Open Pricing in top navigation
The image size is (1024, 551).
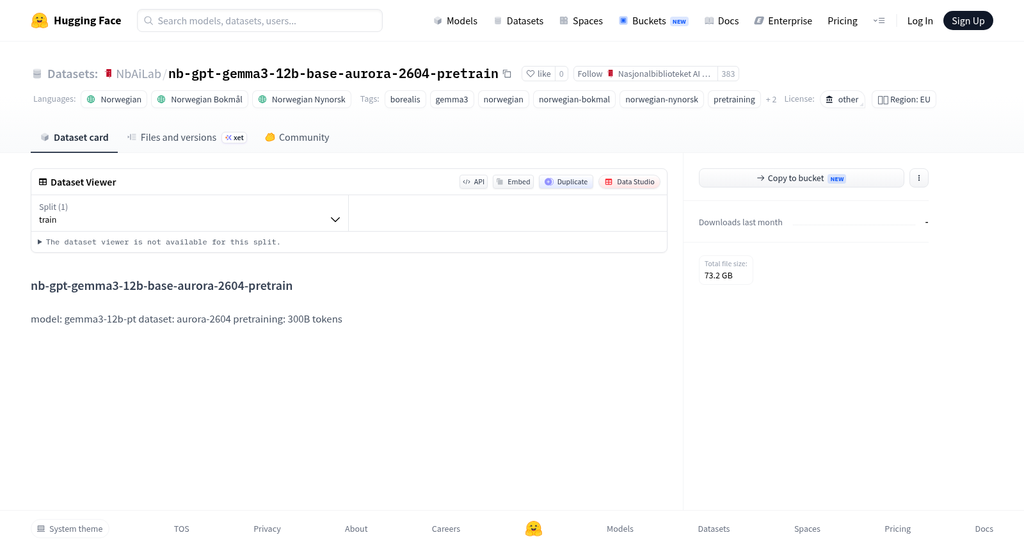[x=842, y=20]
